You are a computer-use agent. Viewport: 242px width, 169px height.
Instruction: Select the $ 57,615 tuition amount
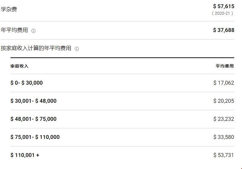(x=223, y=6)
